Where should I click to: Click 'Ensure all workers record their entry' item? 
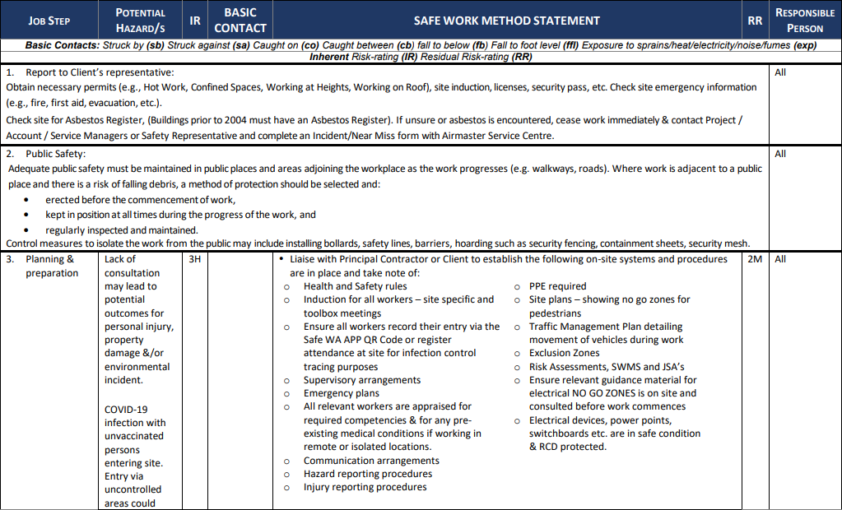coord(402,346)
